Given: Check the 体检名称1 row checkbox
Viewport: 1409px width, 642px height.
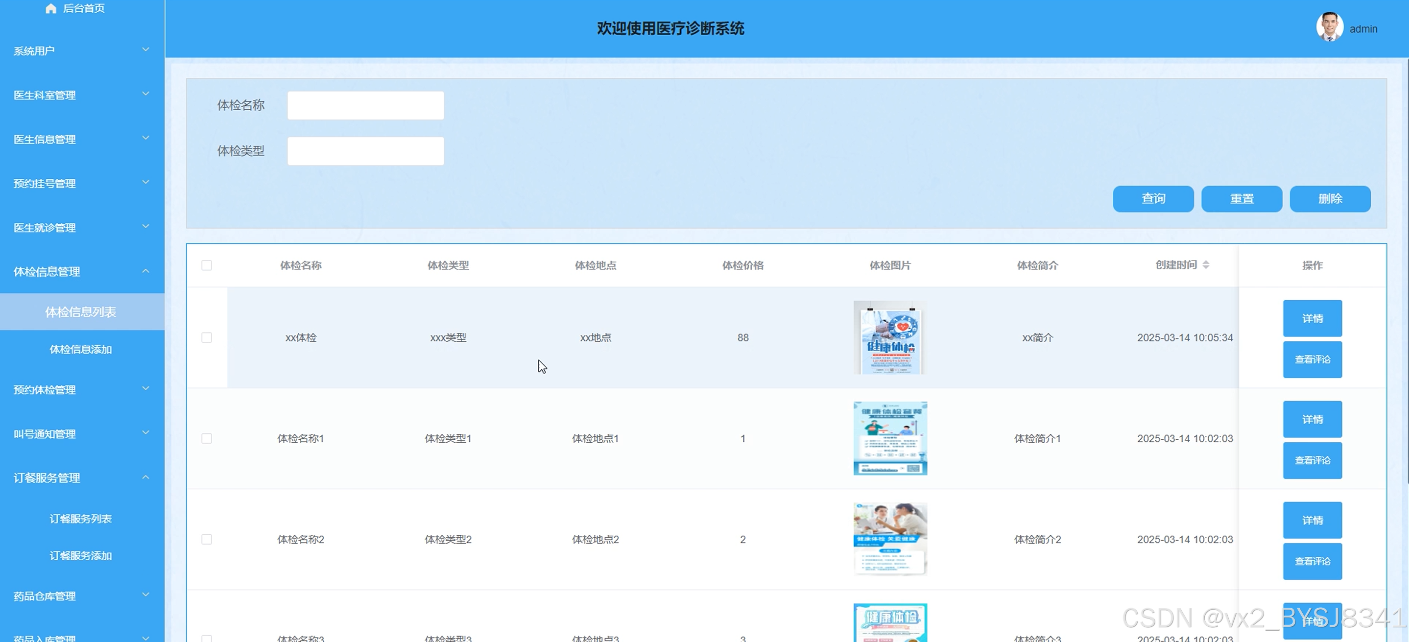Looking at the screenshot, I should (x=207, y=438).
